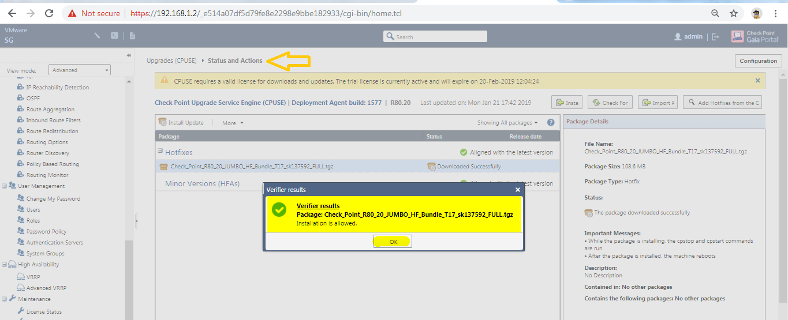Open Route Redistribution page
Viewport: 788px width, 320px height.
pyautogui.click(x=52, y=131)
